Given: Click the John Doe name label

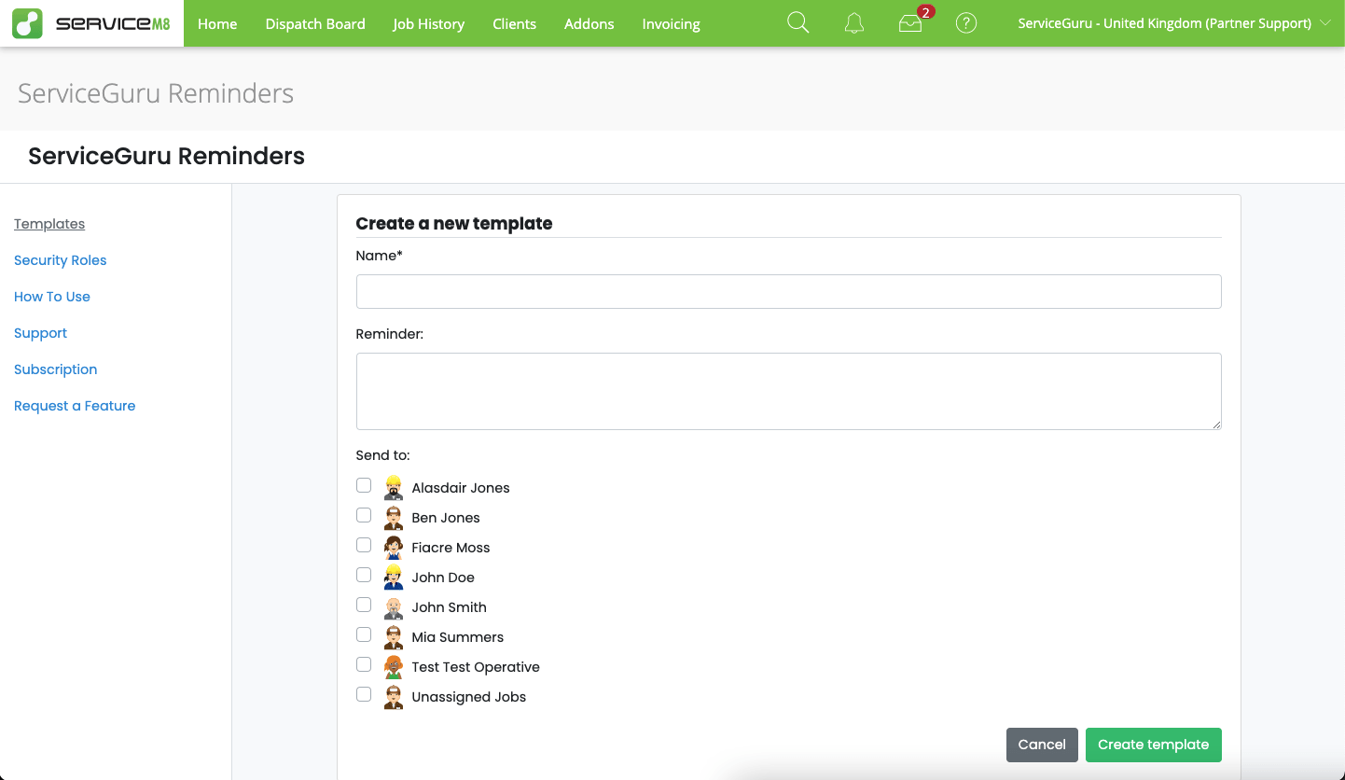Looking at the screenshot, I should [443, 578].
